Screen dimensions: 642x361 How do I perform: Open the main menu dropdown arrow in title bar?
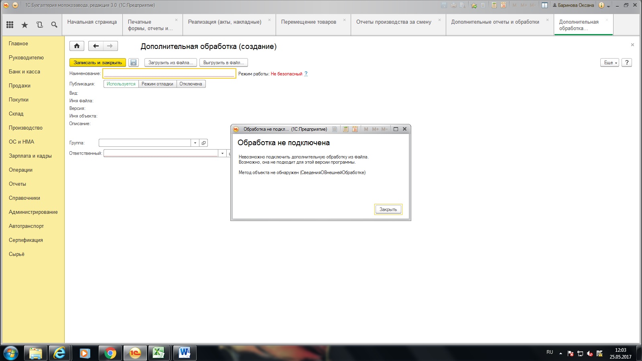15,5
